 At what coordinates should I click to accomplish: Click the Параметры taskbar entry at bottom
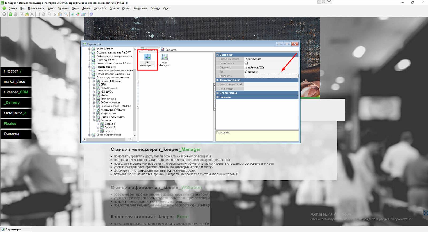coord(16,229)
